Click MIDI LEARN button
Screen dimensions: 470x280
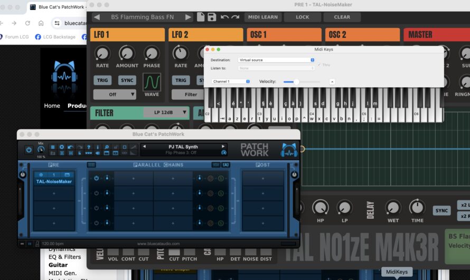[x=263, y=17]
